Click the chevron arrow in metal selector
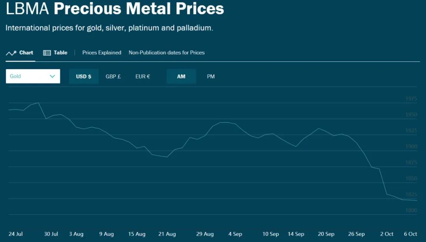426x242 pixels. coord(52,76)
